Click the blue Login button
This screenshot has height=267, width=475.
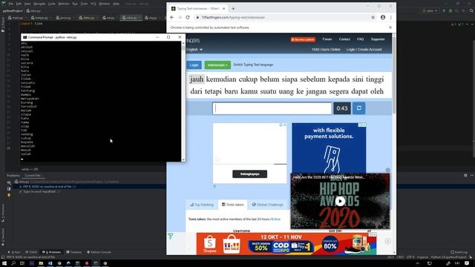pos(194,65)
